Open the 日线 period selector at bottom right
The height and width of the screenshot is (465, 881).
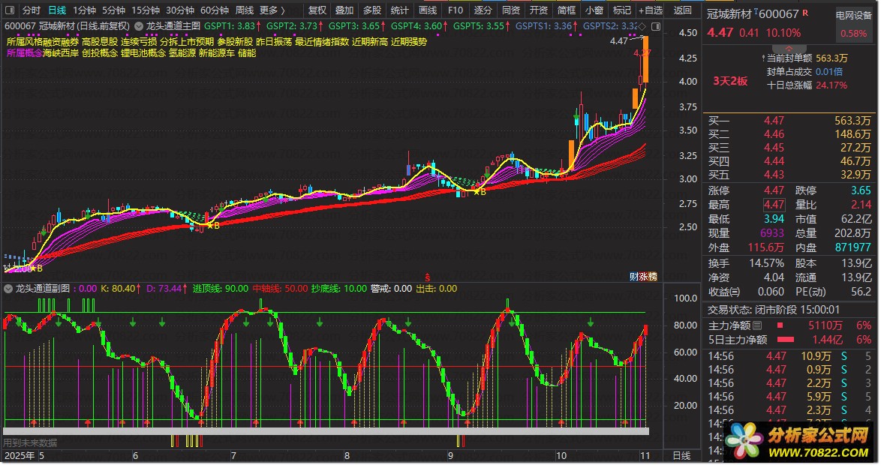pos(681,455)
